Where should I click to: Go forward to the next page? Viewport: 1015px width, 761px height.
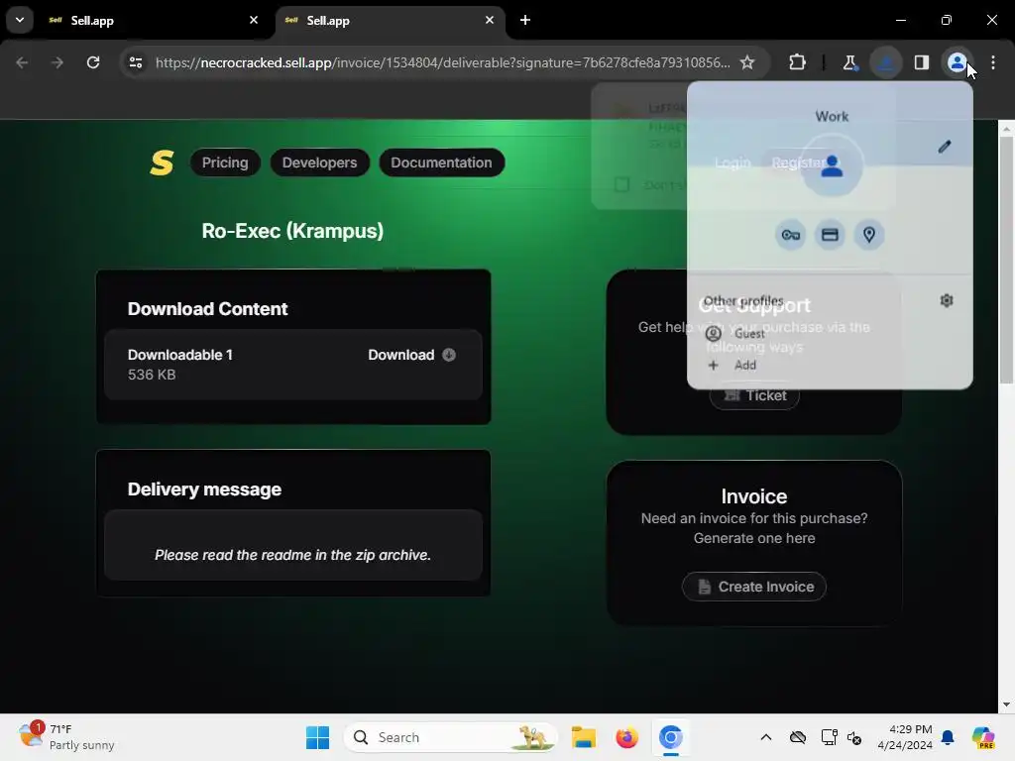(57, 62)
